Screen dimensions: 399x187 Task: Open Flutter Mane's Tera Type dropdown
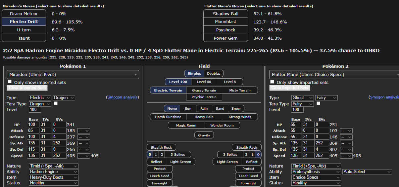303,104
